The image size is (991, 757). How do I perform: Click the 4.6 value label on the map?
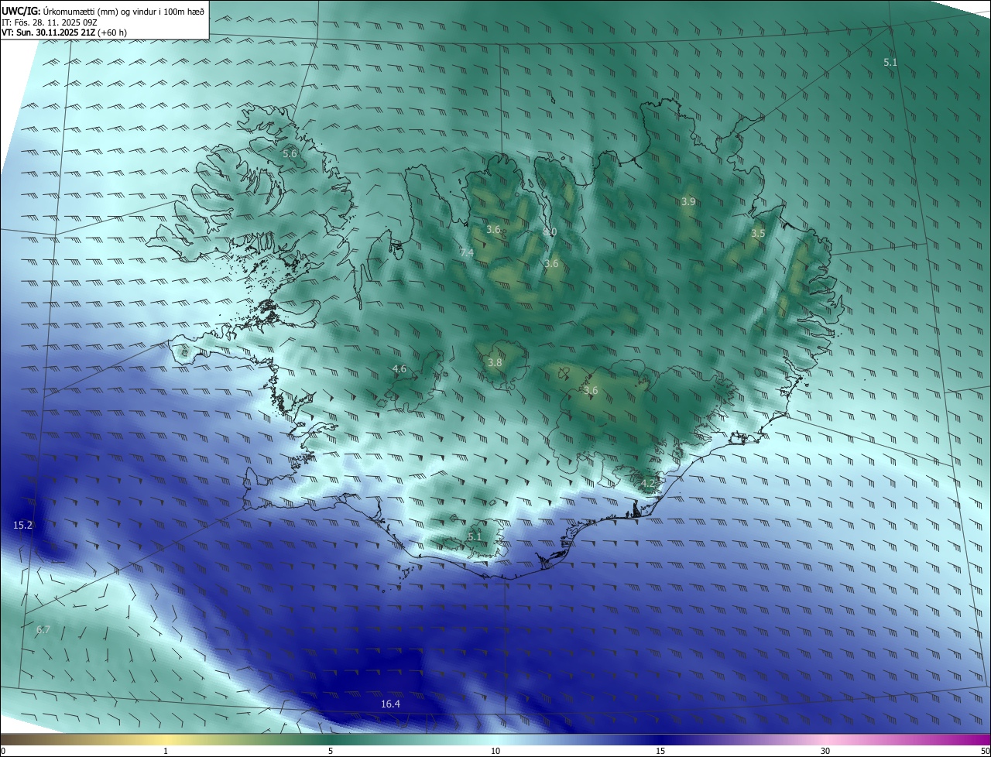pyautogui.click(x=399, y=369)
